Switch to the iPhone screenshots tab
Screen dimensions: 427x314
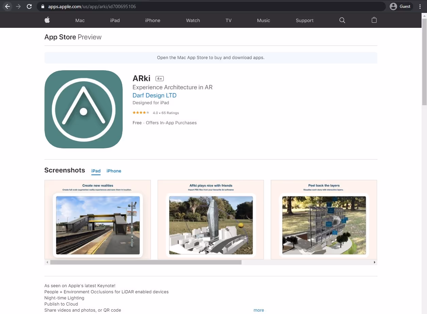(114, 171)
